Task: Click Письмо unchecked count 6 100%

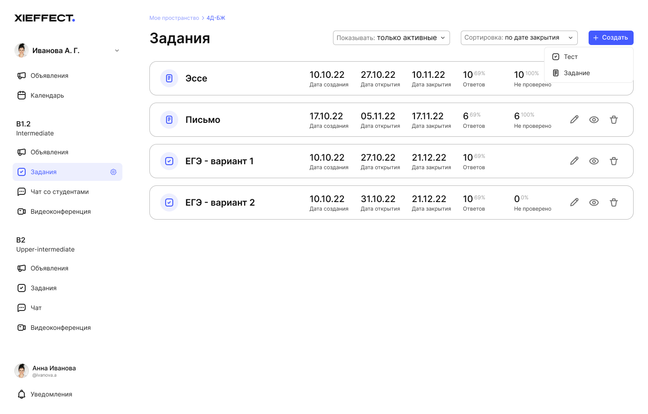Action: (524, 116)
